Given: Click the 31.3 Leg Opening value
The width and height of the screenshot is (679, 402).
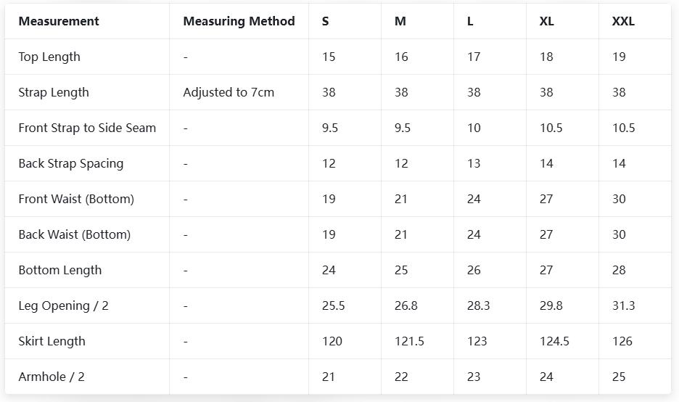Looking at the screenshot, I should pyautogui.click(x=623, y=305).
